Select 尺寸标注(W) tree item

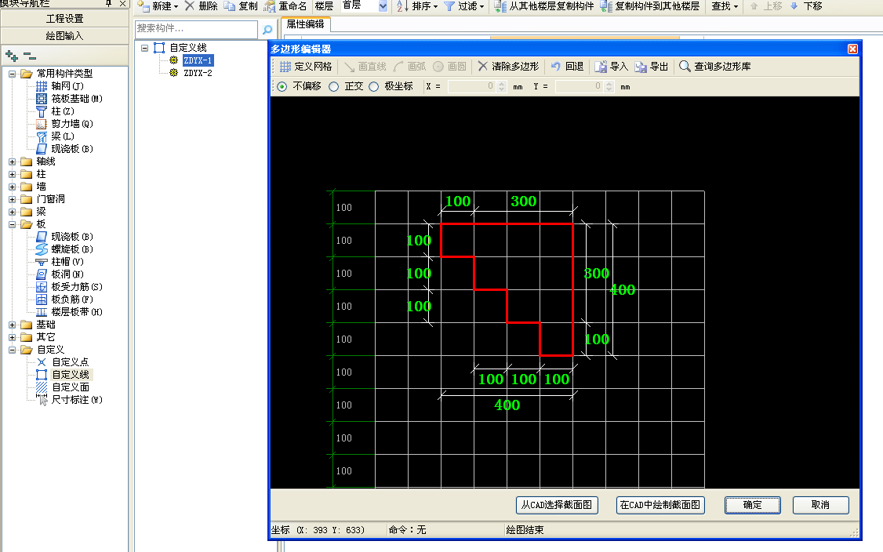point(77,400)
